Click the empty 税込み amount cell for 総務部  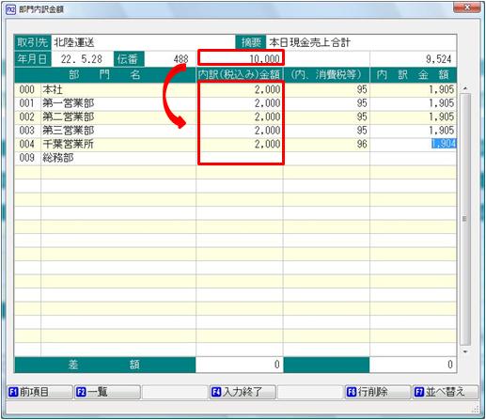click(x=240, y=158)
